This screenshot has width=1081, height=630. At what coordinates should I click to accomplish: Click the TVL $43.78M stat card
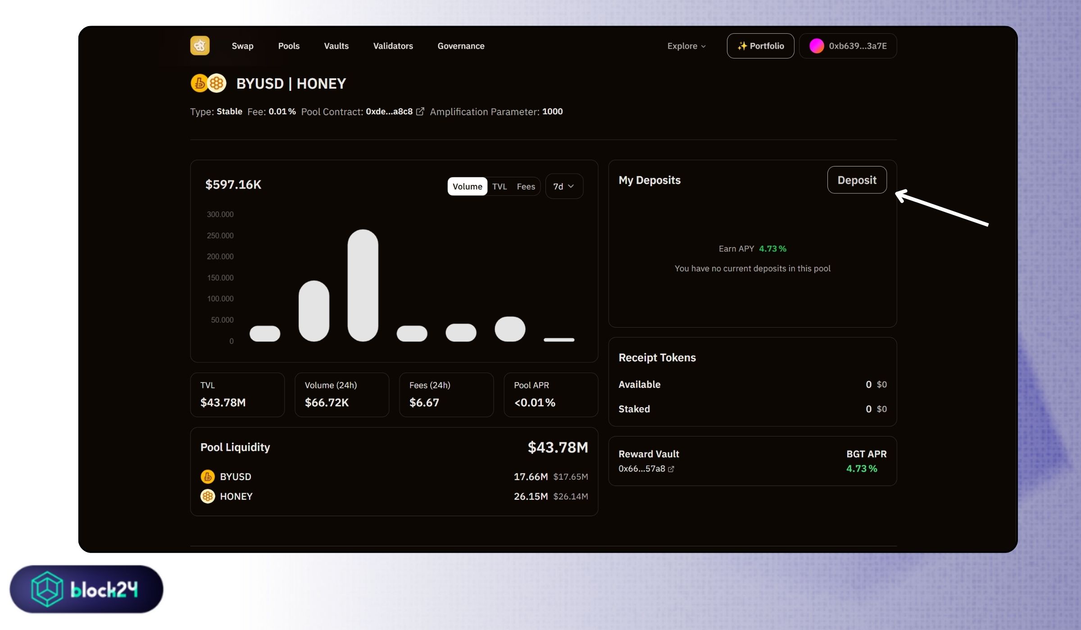point(237,395)
